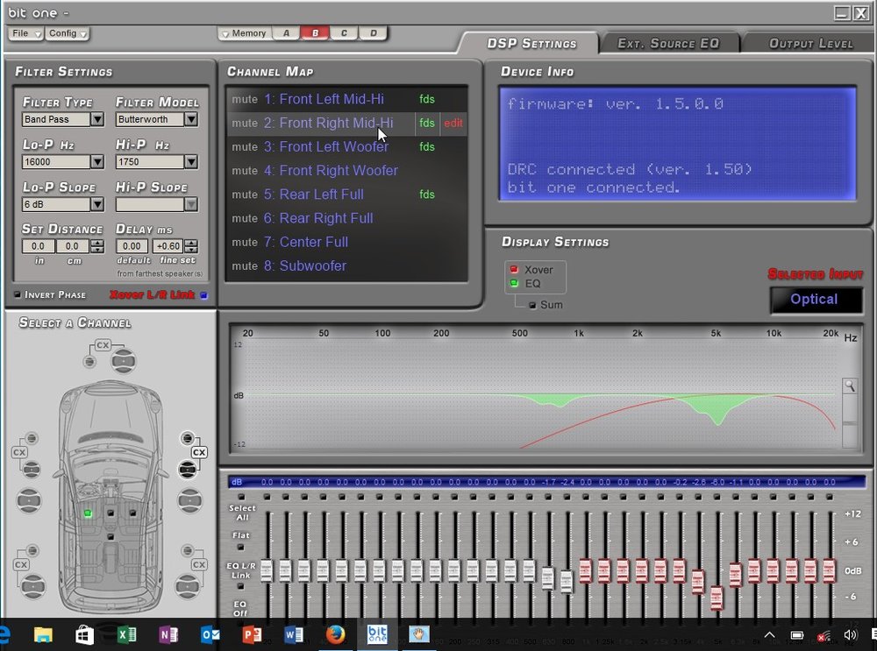Select the rear right full-range speaker icon
Image resolution: width=877 pixels, height=651 pixels.
click(188, 585)
